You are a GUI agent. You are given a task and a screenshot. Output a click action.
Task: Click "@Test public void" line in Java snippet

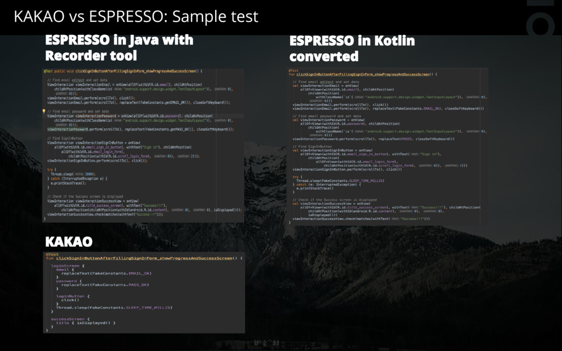click(x=123, y=71)
